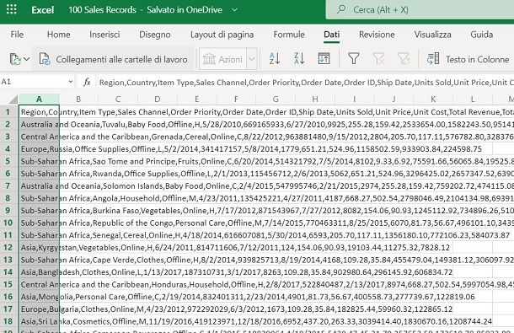Click the clear filter icon
This screenshot has width=514, height=333.
click(x=378, y=59)
